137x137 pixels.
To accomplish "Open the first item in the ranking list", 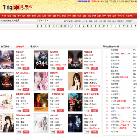I will click(x=115, y=50).
